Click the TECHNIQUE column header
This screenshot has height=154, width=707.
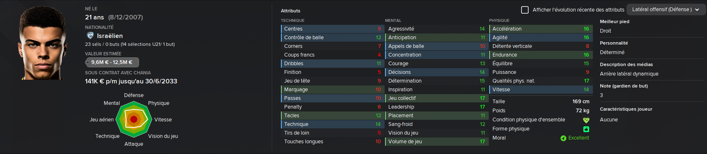tap(293, 20)
